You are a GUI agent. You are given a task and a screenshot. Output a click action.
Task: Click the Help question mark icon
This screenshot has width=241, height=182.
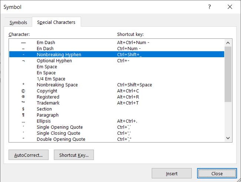[x=209, y=7]
